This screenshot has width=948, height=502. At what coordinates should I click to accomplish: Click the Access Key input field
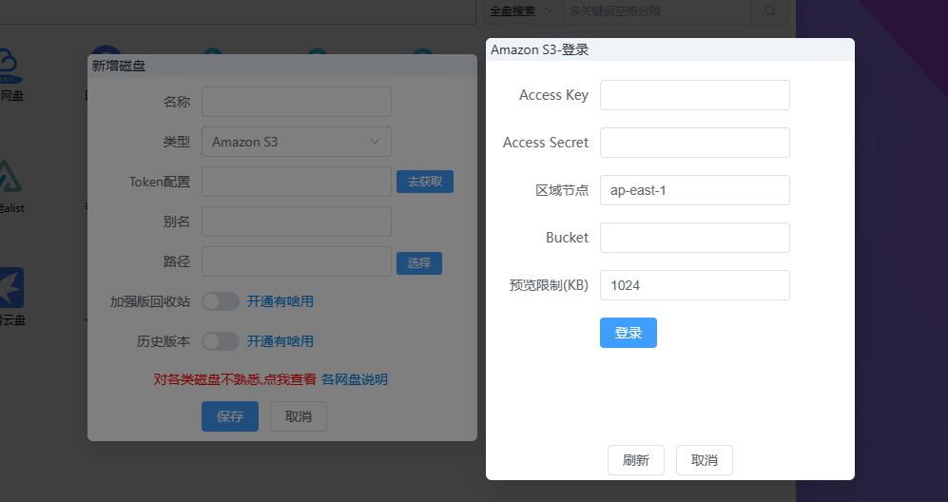(x=695, y=95)
